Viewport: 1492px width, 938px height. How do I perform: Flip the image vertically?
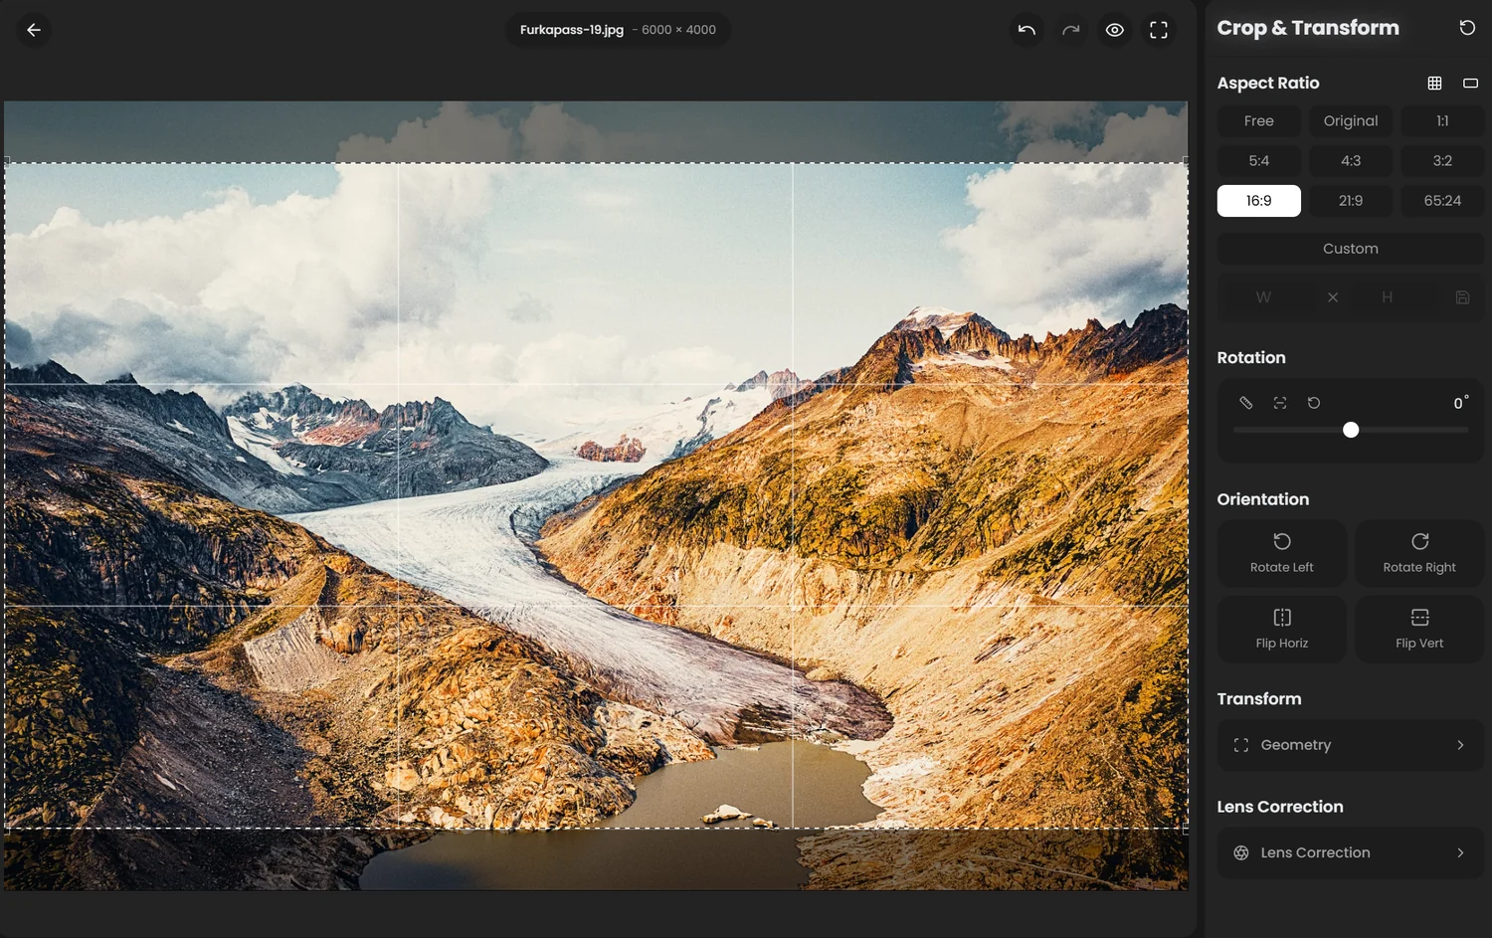[1419, 629]
